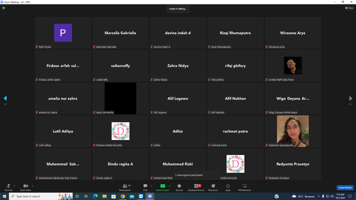Open the Windows Start menu
The image size is (356, 200).
click(x=4, y=196)
